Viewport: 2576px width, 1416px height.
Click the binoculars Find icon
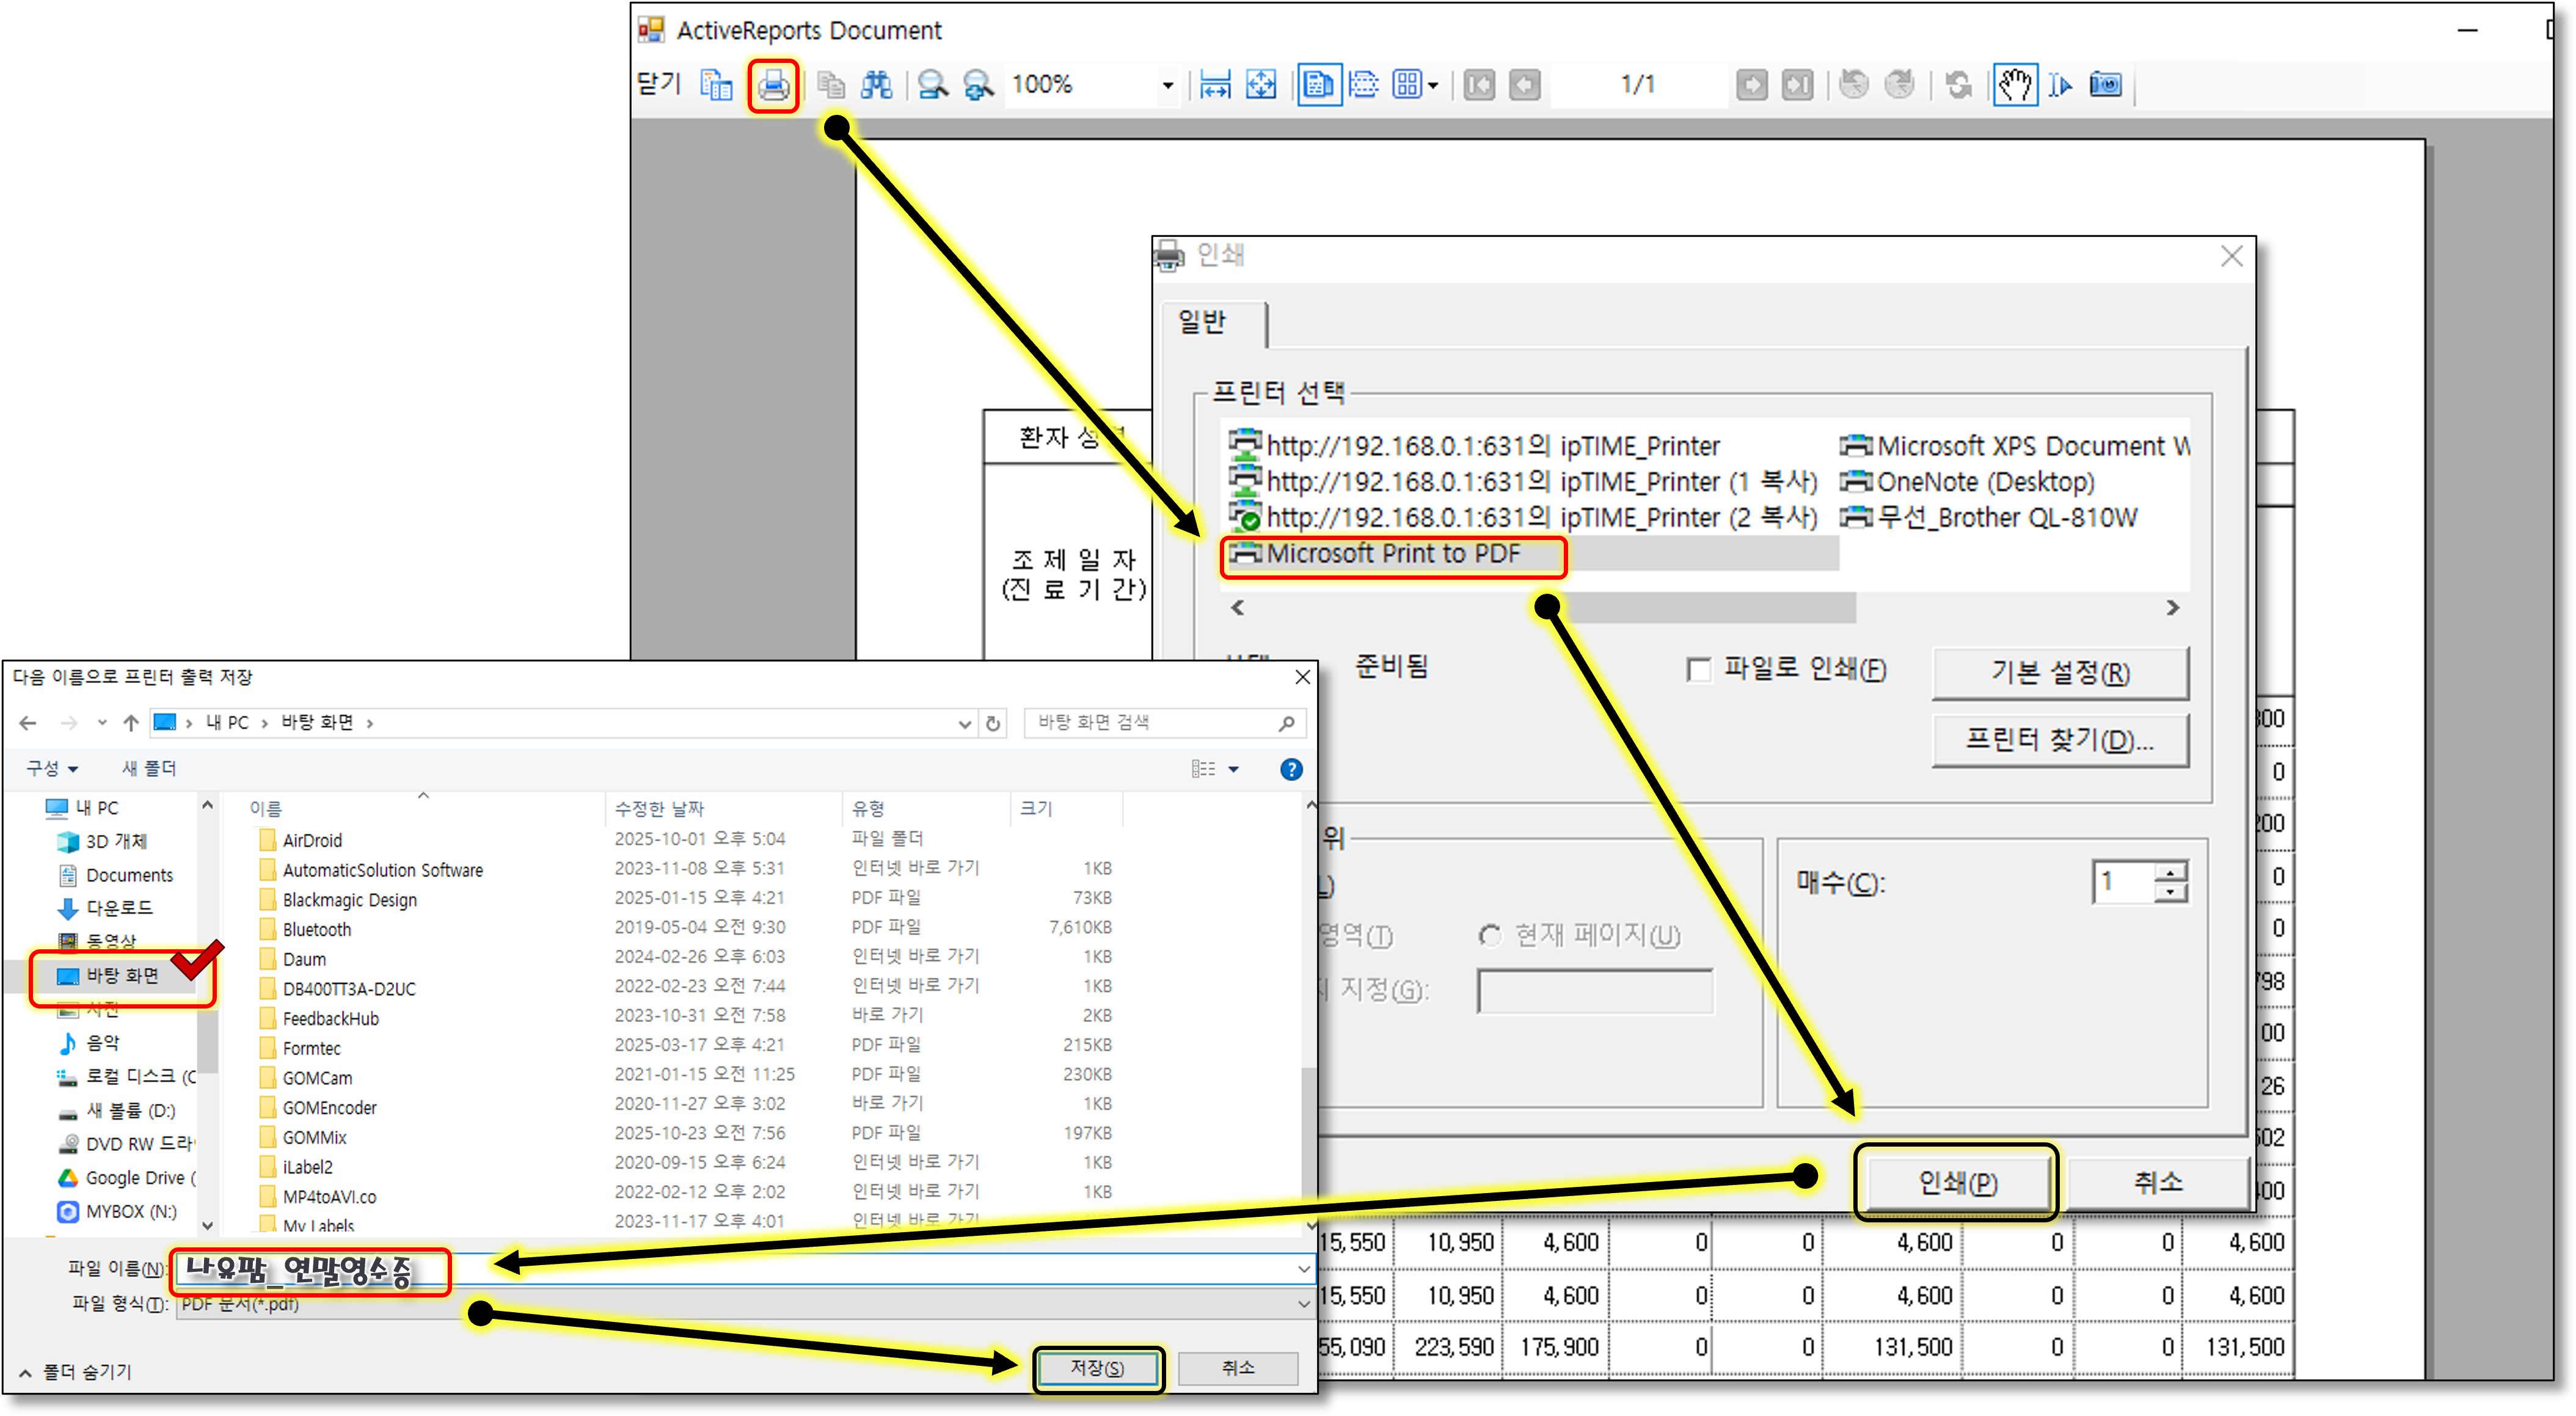coord(876,86)
